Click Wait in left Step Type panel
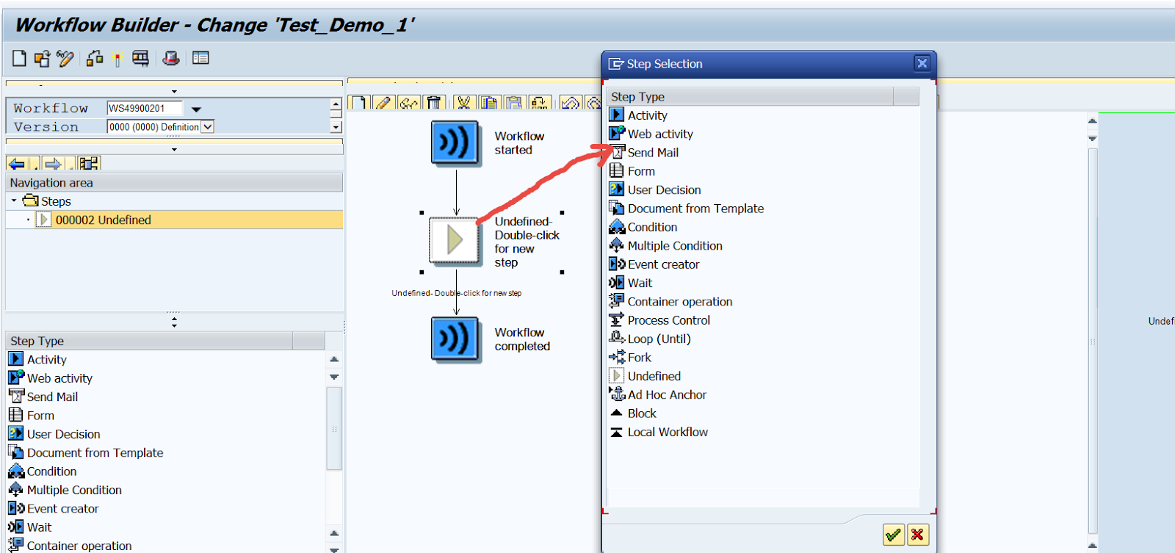Image resolution: width=1175 pixels, height=553 pixels. tap(39, 527)
